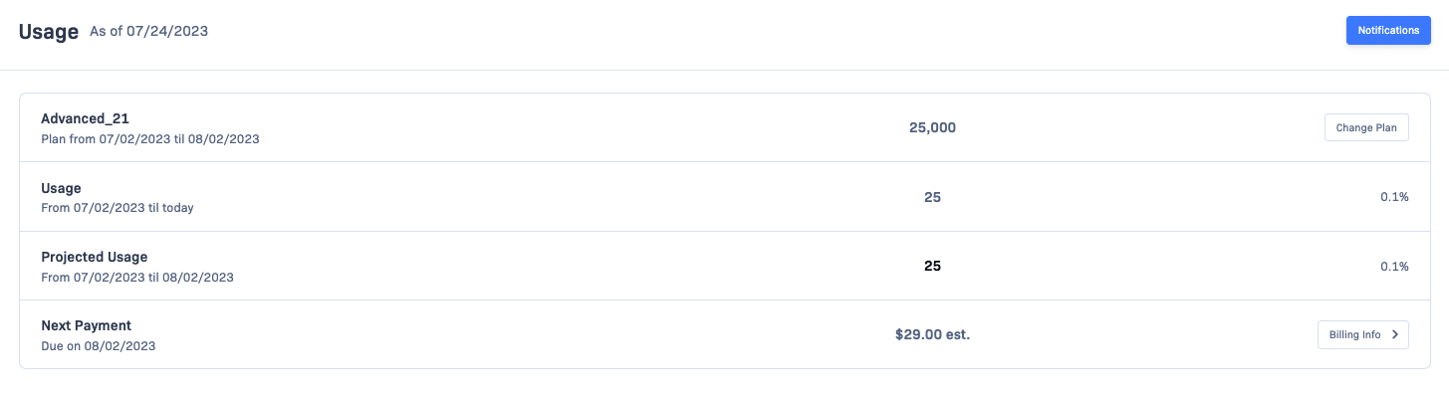Click the 0.1% value in Usage row
Viewport: 1449px width, 398px height.
click(1394, 197)
